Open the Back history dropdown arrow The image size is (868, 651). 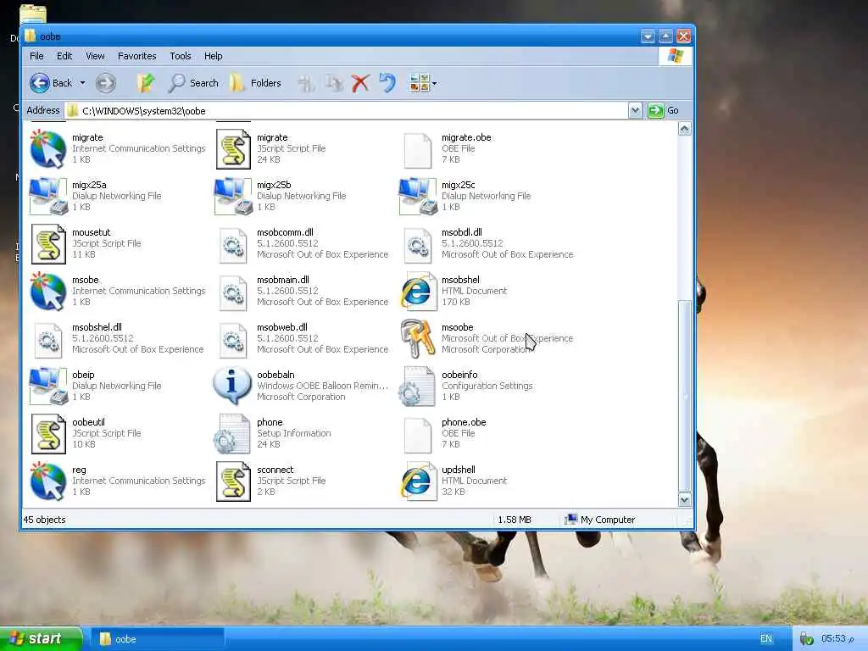click(x=82, y=83)
